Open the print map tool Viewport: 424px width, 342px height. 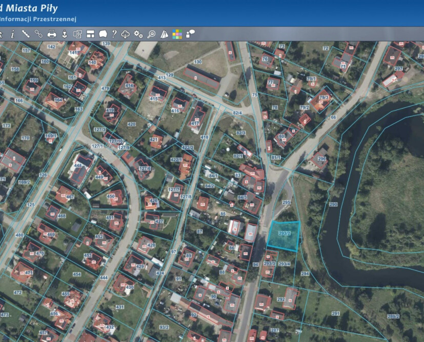click(x=52, y=34)
